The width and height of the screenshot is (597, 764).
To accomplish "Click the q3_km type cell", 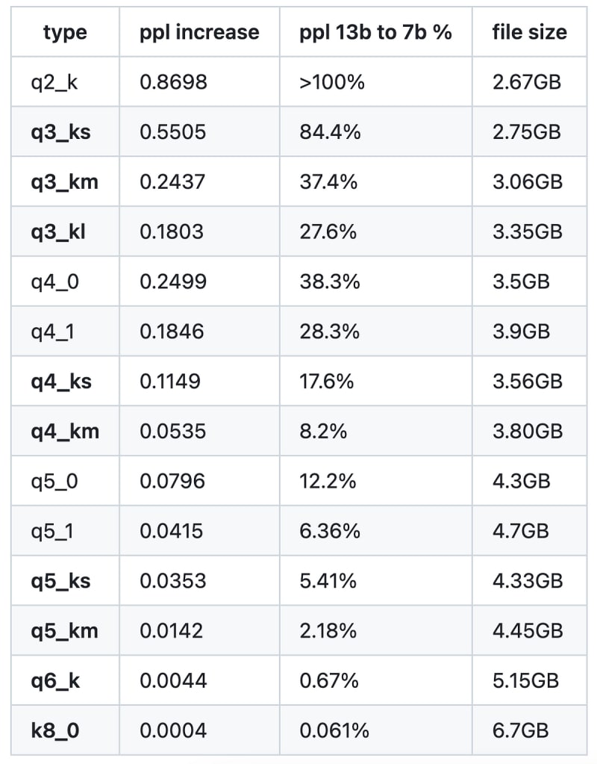I will pos(64,181).
